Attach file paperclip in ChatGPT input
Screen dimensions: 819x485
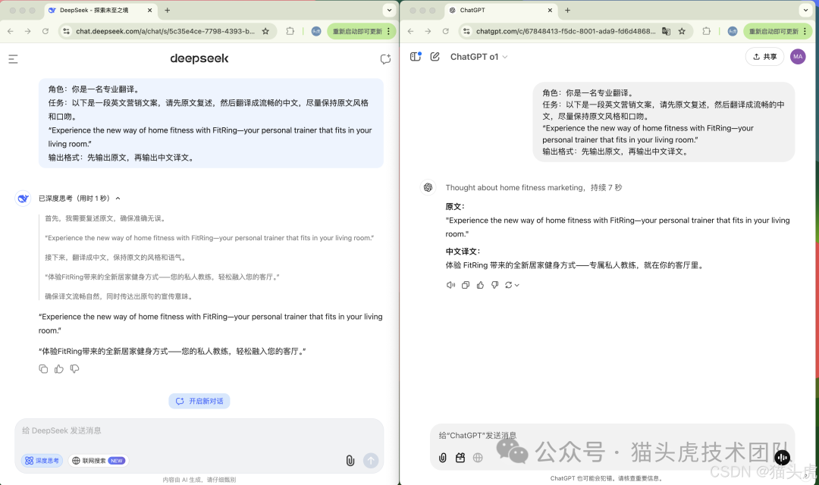442,458
